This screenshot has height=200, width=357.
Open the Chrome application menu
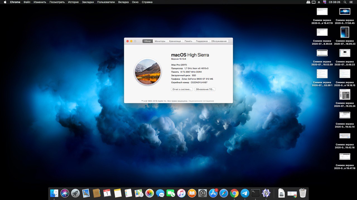click(15, 2)
